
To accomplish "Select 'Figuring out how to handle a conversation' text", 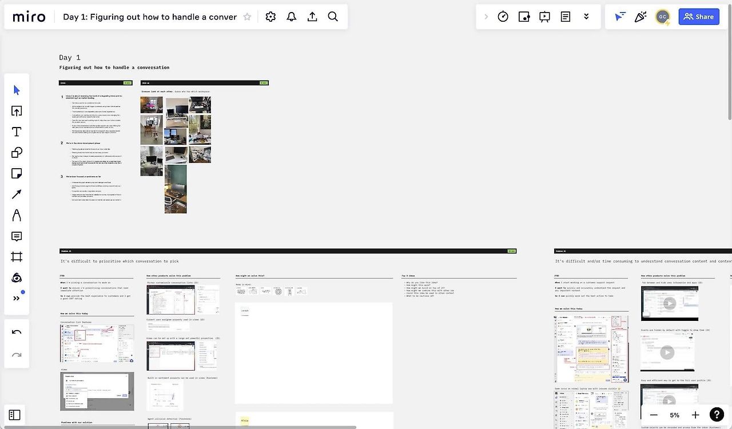I will [114, 67].
